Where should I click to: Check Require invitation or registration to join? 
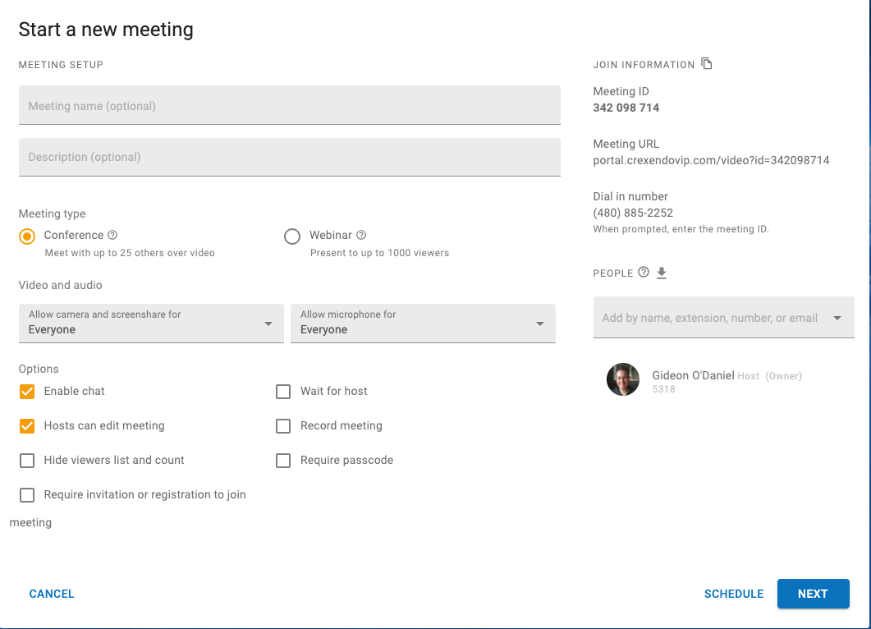[x=26, y=495]
